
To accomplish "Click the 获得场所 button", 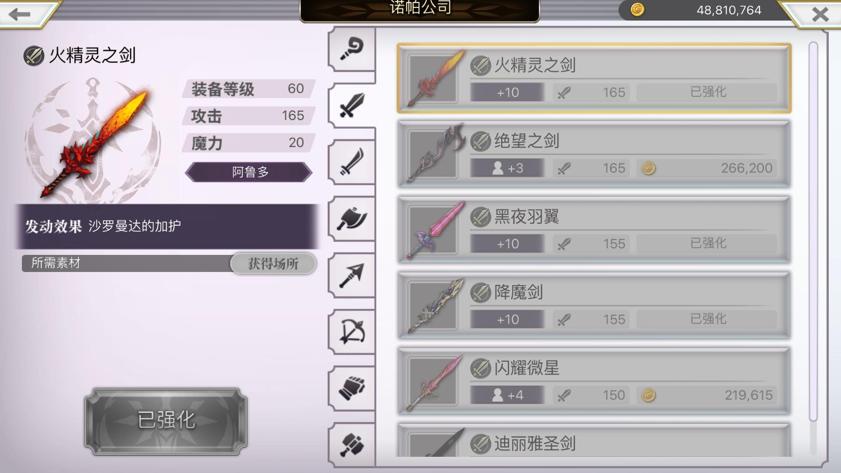I will tap(273, 263).
